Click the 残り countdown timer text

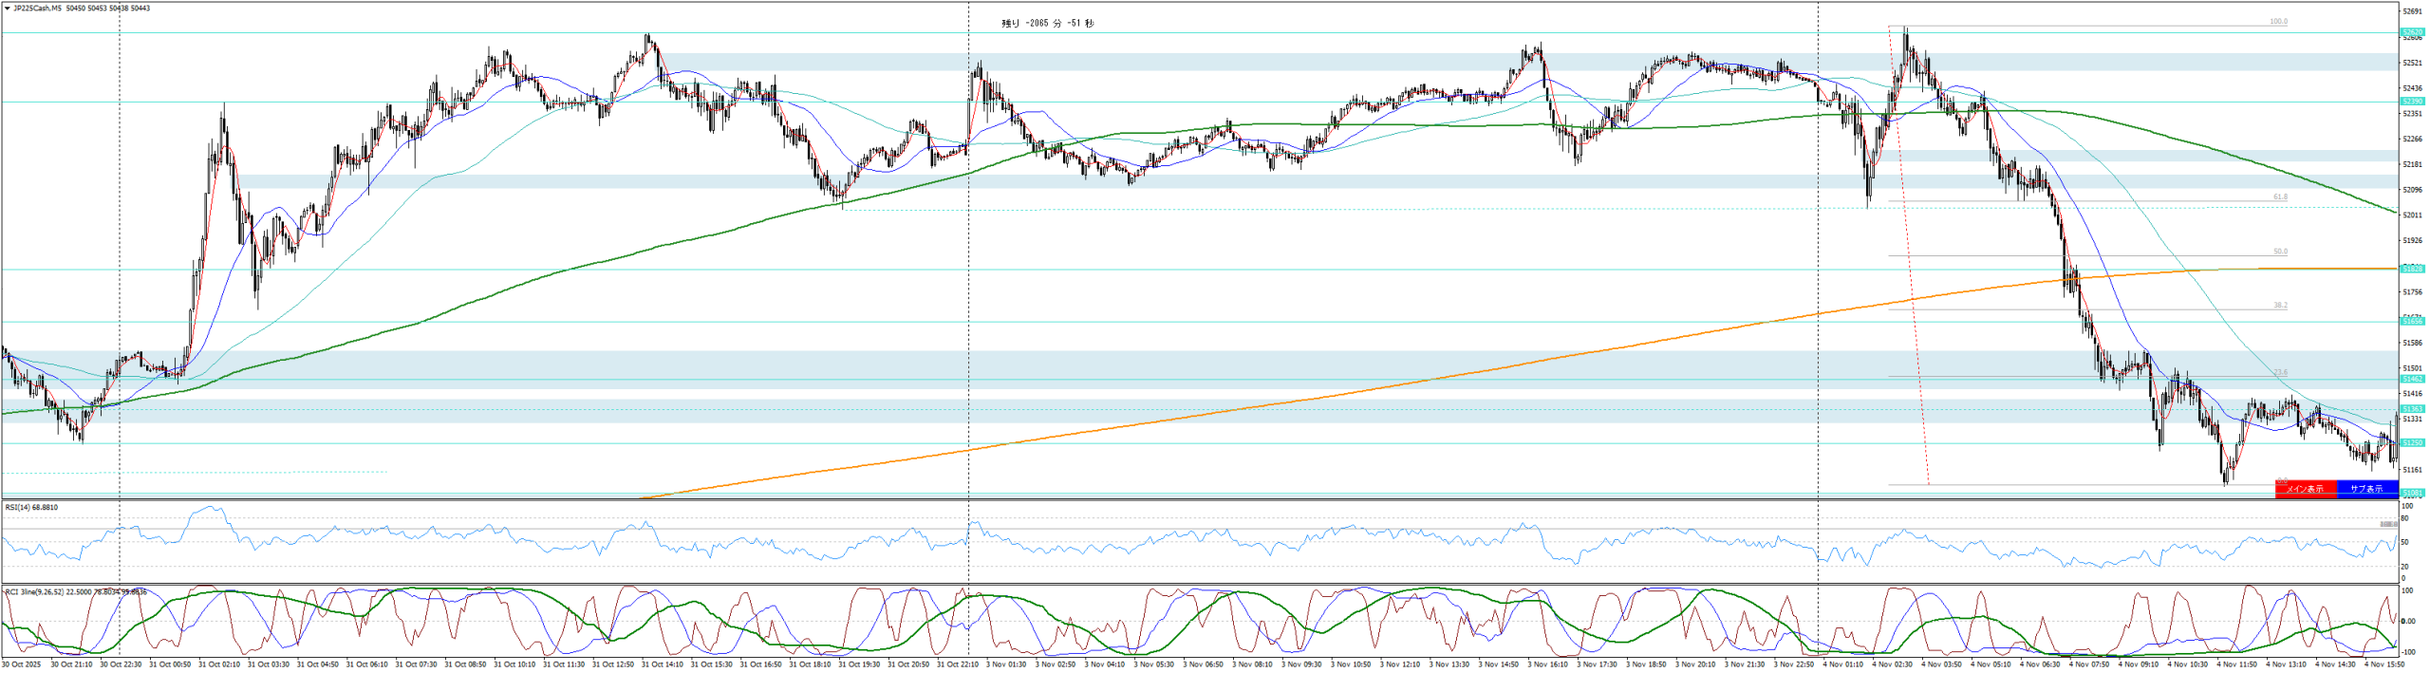[1047, 24]
